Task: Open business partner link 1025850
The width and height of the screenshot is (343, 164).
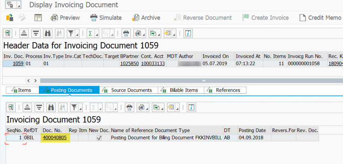Action: (x=129, y=64)
